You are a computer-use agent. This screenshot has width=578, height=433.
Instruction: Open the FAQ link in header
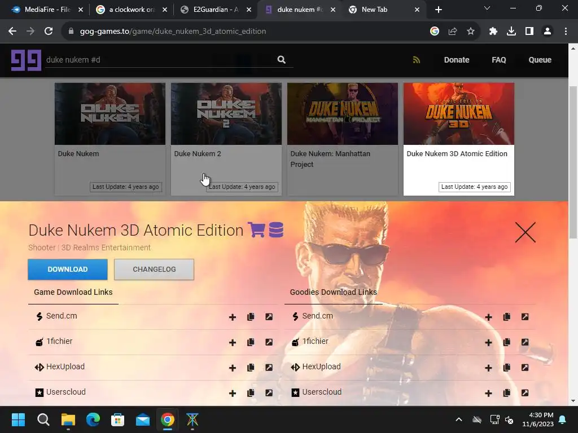point(499,60)
